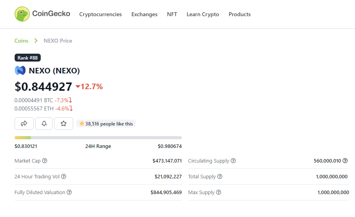355x217 pixels.
Task: Click the -4.6% ETH change
Action: pyautogui.click(x=62, y=108)
